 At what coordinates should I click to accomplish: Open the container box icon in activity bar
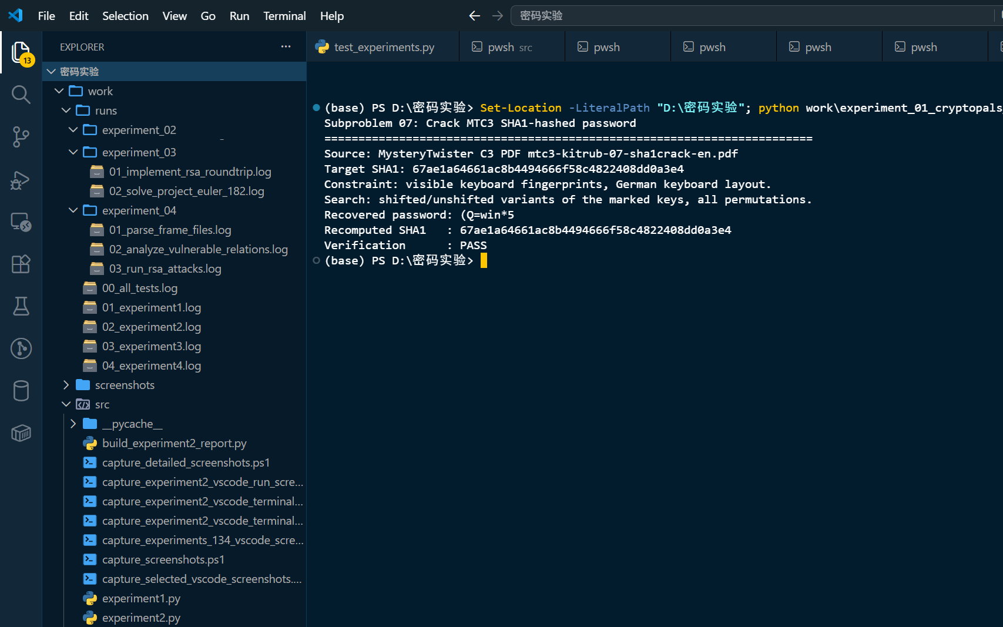[21, 433]
